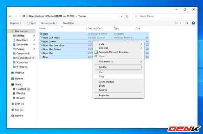This screenshot has height=134, width=203.
Task: Select Create shortcut in context menu
Action: pos(118,82)
